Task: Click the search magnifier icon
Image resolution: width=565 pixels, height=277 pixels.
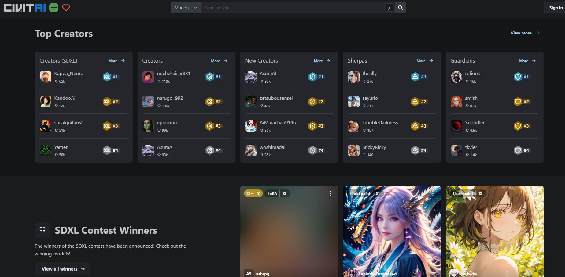Action: click(x=400, y=8)
